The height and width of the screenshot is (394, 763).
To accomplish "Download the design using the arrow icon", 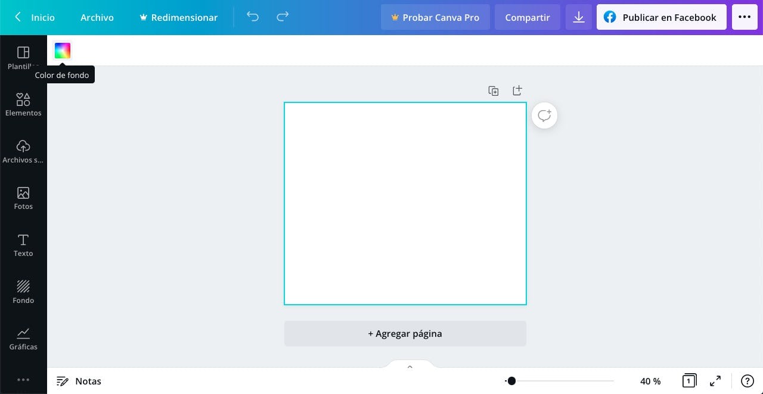I will point(578,17).
